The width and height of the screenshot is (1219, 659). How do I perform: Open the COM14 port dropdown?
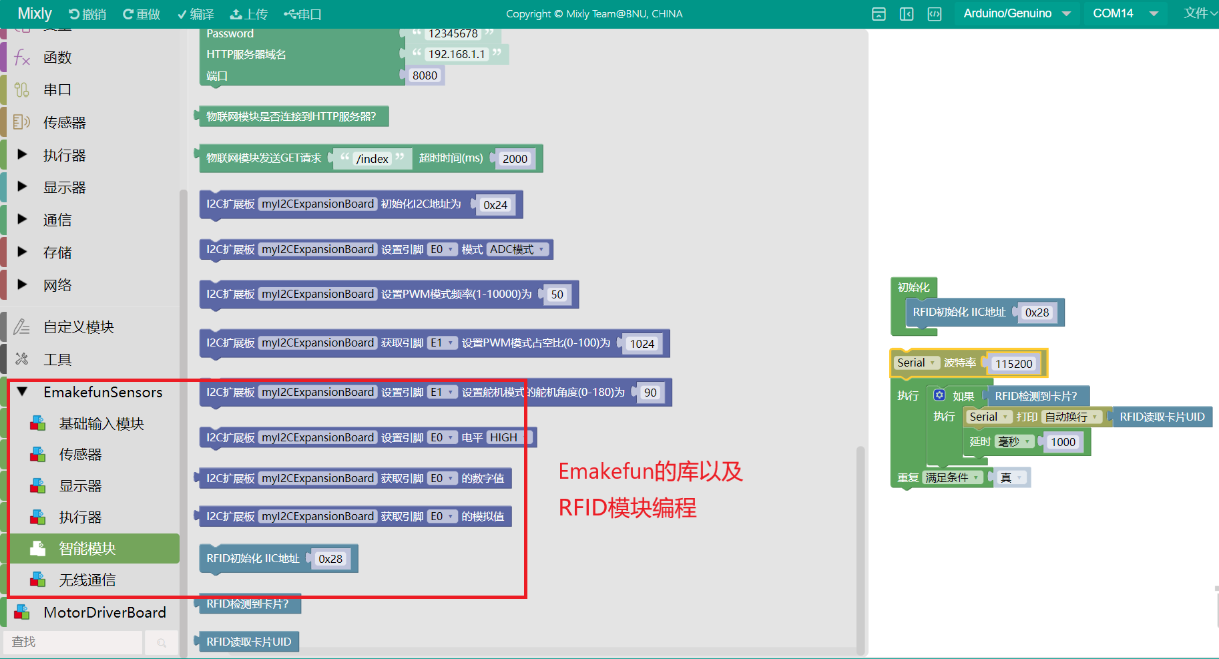[x=1125, y=13]
